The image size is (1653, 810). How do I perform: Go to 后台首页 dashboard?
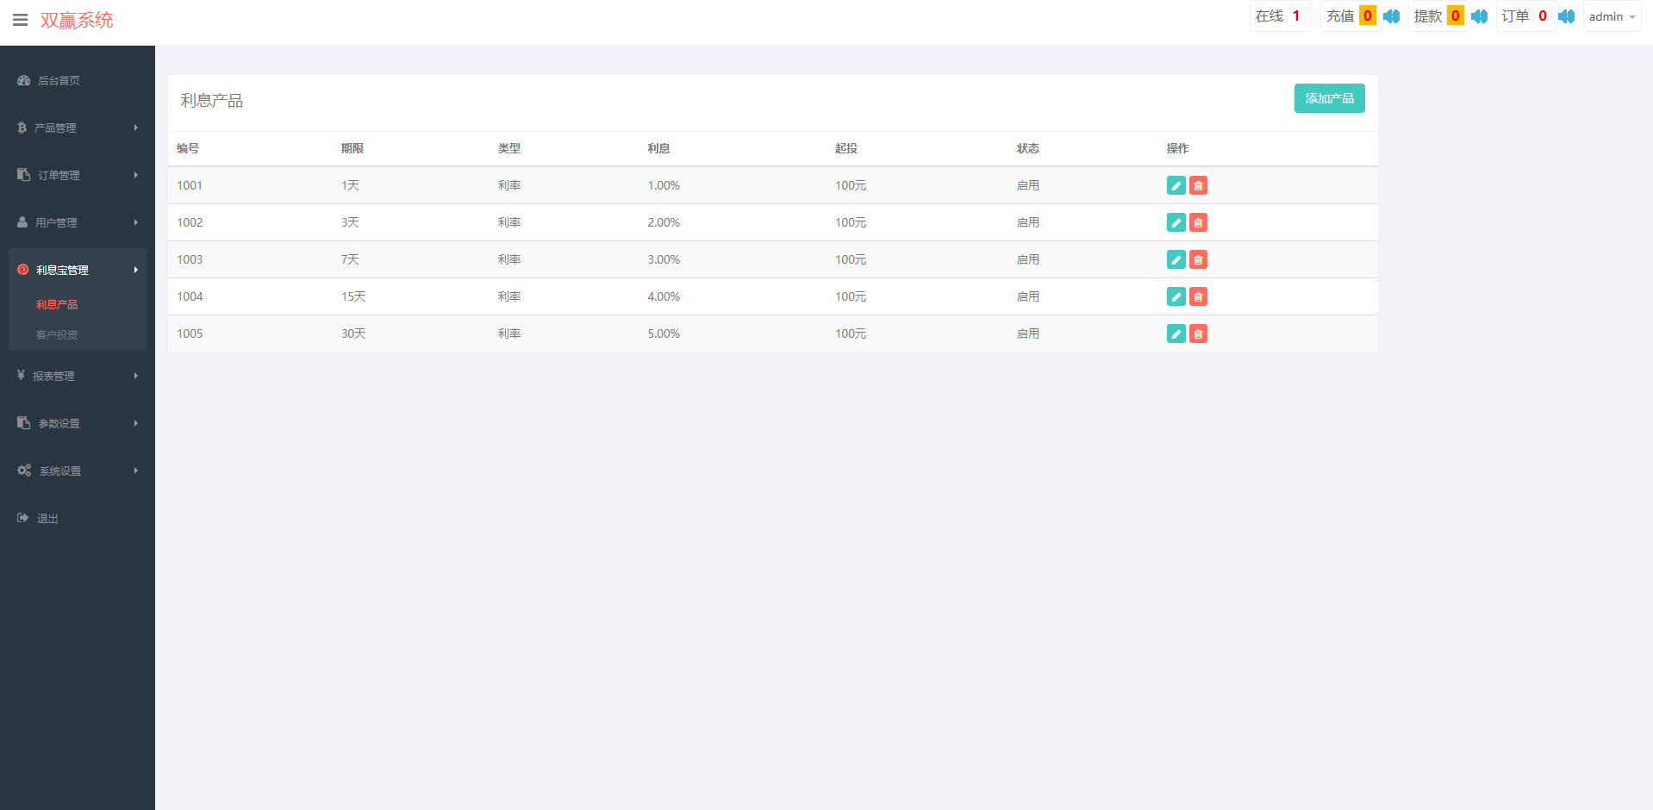point(59,80)
